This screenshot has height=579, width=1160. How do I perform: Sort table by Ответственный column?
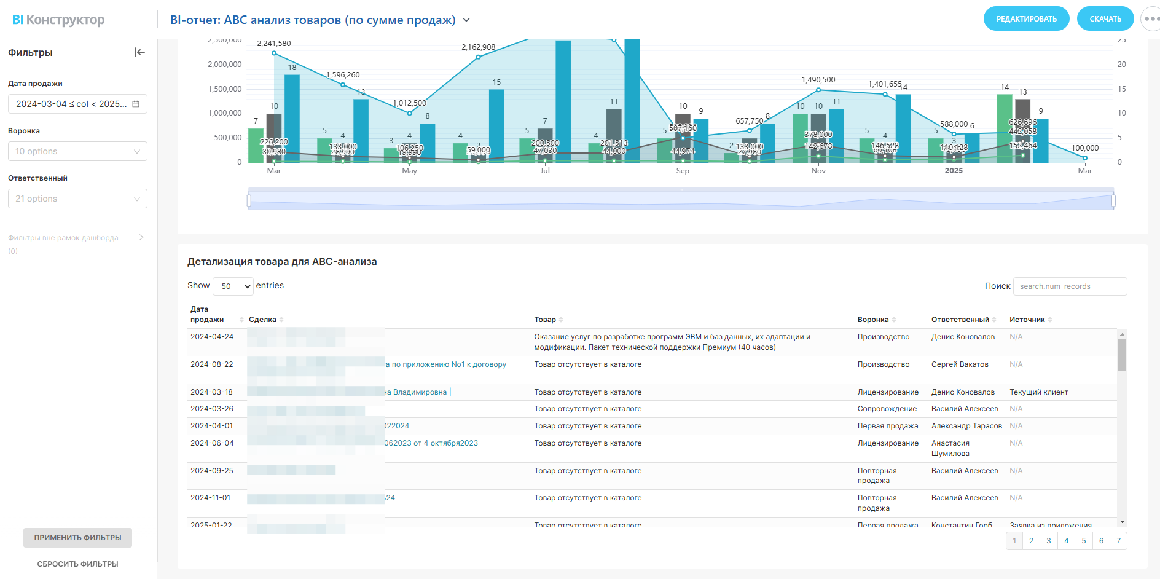click(x=994, y=320)
